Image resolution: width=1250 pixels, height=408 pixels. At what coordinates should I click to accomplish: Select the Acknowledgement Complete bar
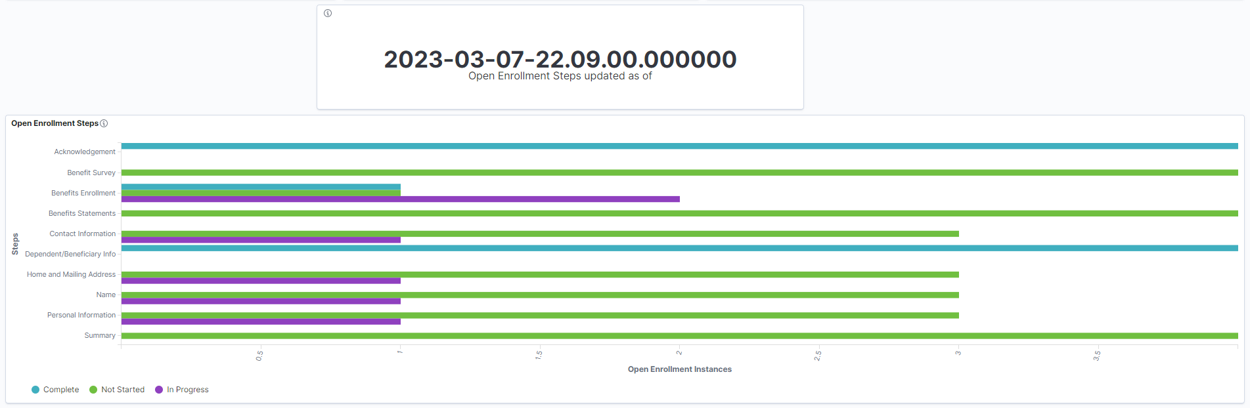coord(680,146)
